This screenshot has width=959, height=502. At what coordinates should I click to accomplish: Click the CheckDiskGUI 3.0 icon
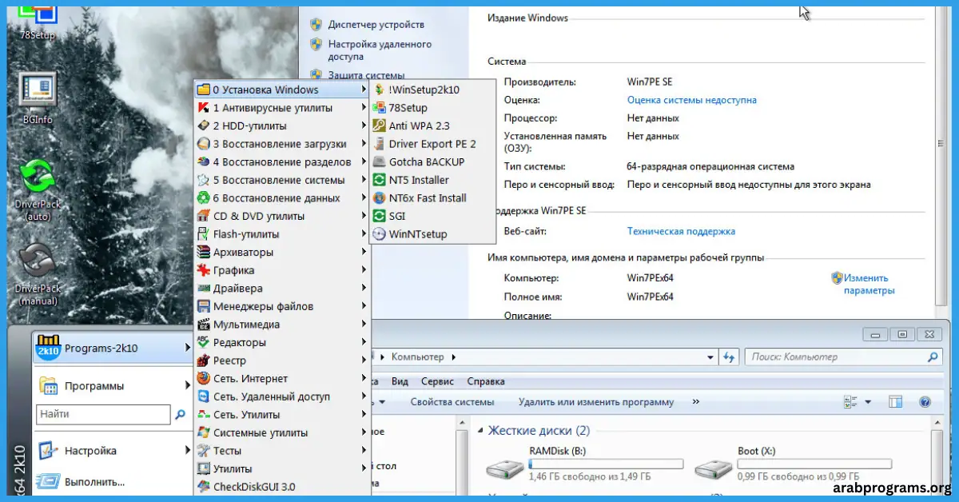(x=203, y=487)
